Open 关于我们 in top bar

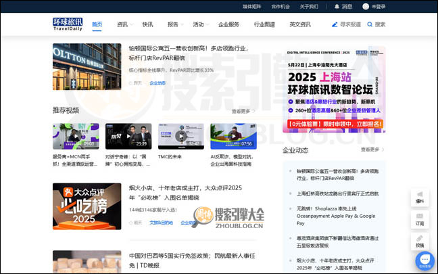[x=309, y=7]
